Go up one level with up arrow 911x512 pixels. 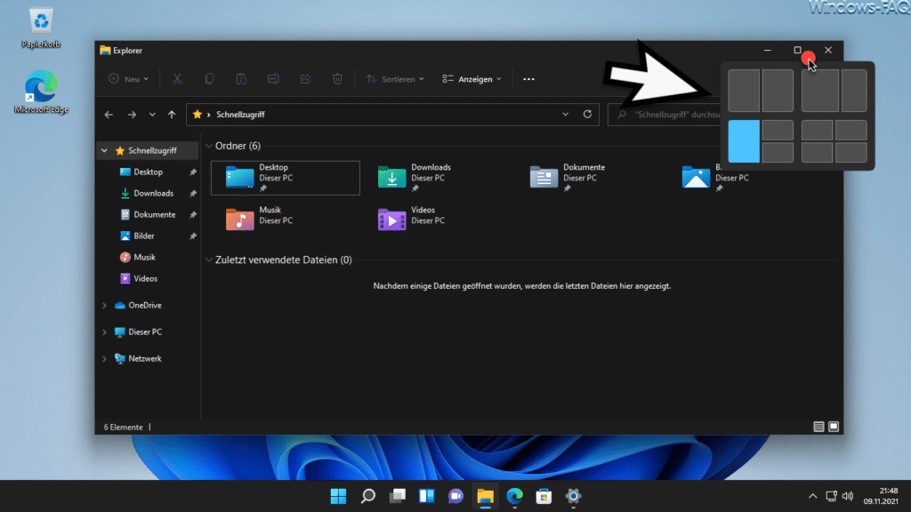coord(172,115)
